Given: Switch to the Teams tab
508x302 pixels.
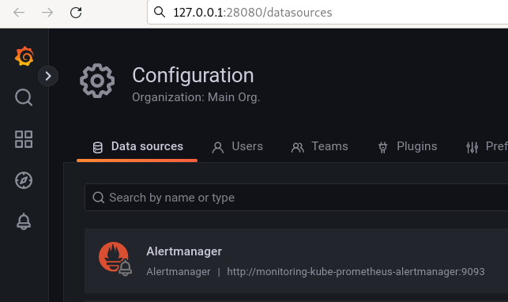Looking at the screenshot, I should click(319, 147).
